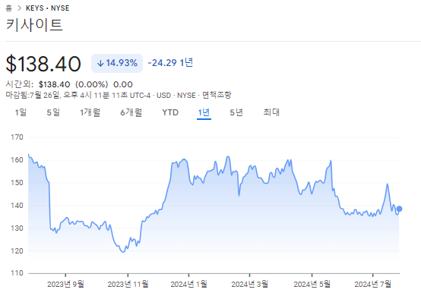
Task: Open the 홈 breadcrumb link
Action: click(9, 8)
